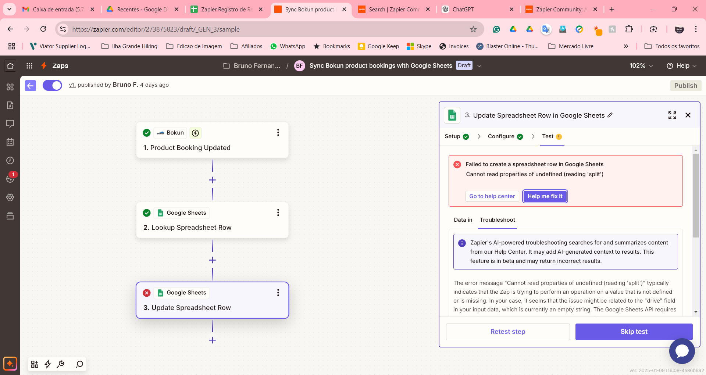Bookmark page with the star icon
Screen dimensions: 706x375
[473, 29]
